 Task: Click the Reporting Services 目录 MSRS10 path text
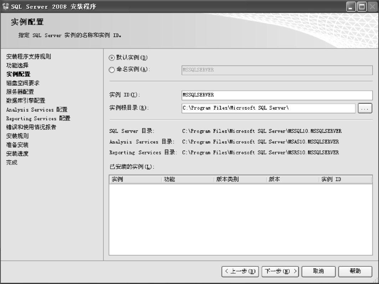[x=261, y=152]
